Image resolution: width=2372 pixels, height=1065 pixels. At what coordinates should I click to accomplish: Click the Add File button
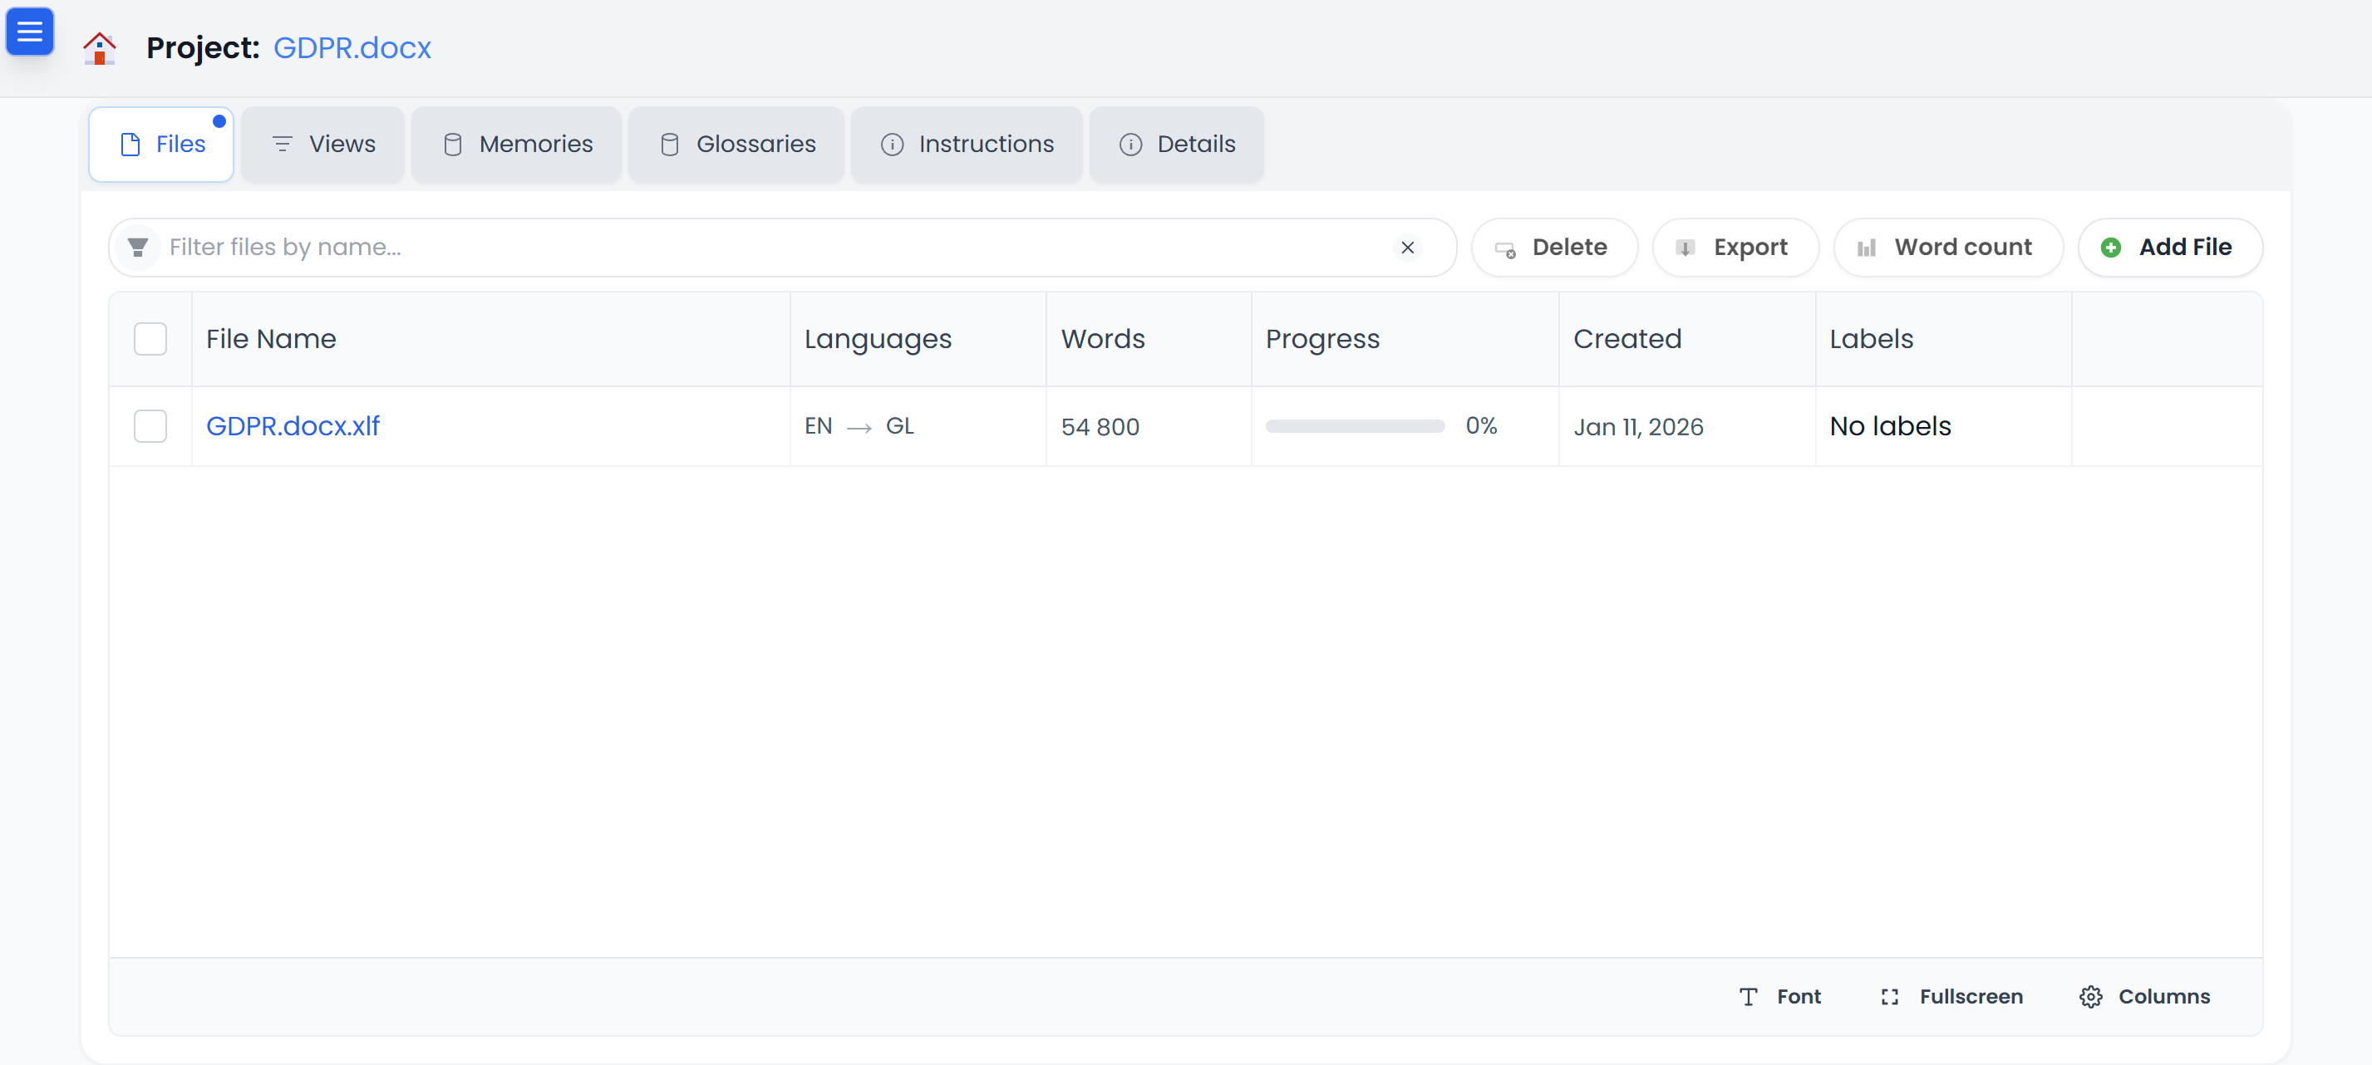(x=2169, y=247)
